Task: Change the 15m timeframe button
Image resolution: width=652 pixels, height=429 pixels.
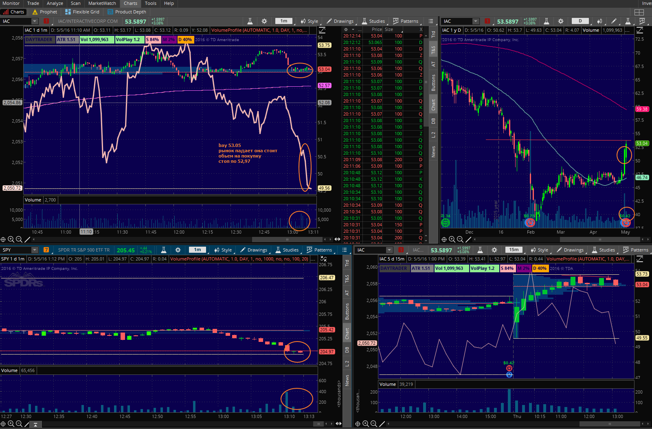Action: tap(514, 250)
